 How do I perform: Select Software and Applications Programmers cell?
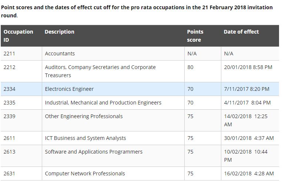click(94, 152)
